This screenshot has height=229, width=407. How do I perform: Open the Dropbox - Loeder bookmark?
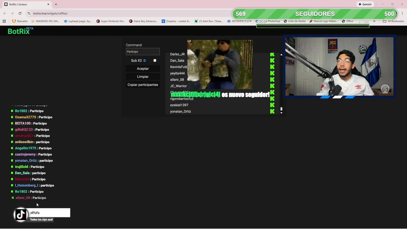tap(176, 21)
